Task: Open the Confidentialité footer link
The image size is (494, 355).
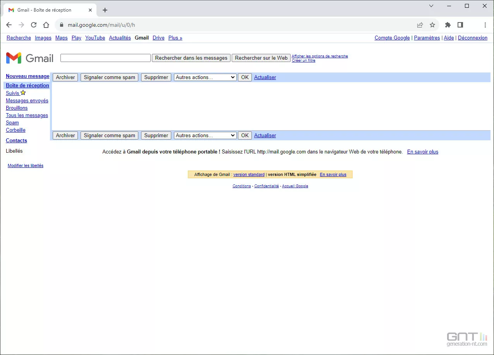Action: pos(267,186)
